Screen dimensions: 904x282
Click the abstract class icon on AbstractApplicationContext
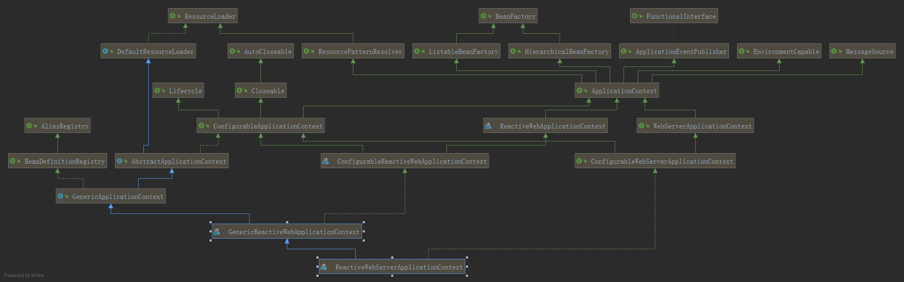click(120, 161)
